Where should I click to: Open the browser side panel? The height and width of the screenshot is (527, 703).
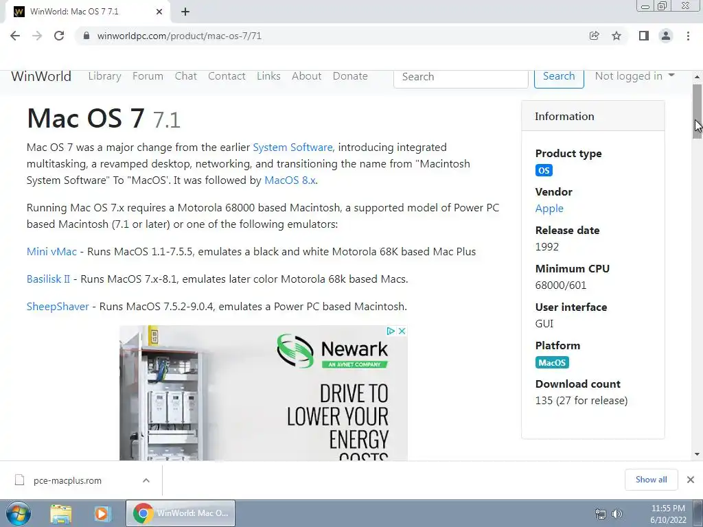pos(644,36)
